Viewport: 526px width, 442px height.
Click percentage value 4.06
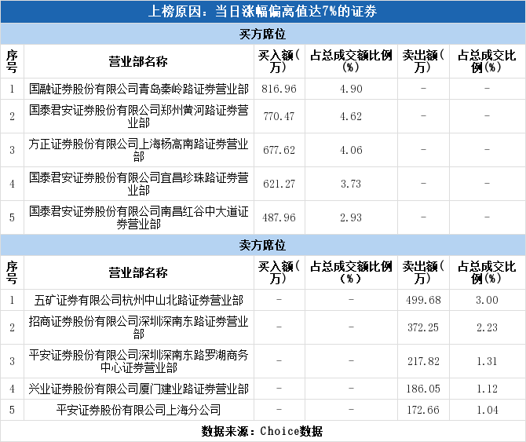coord(351,150)
